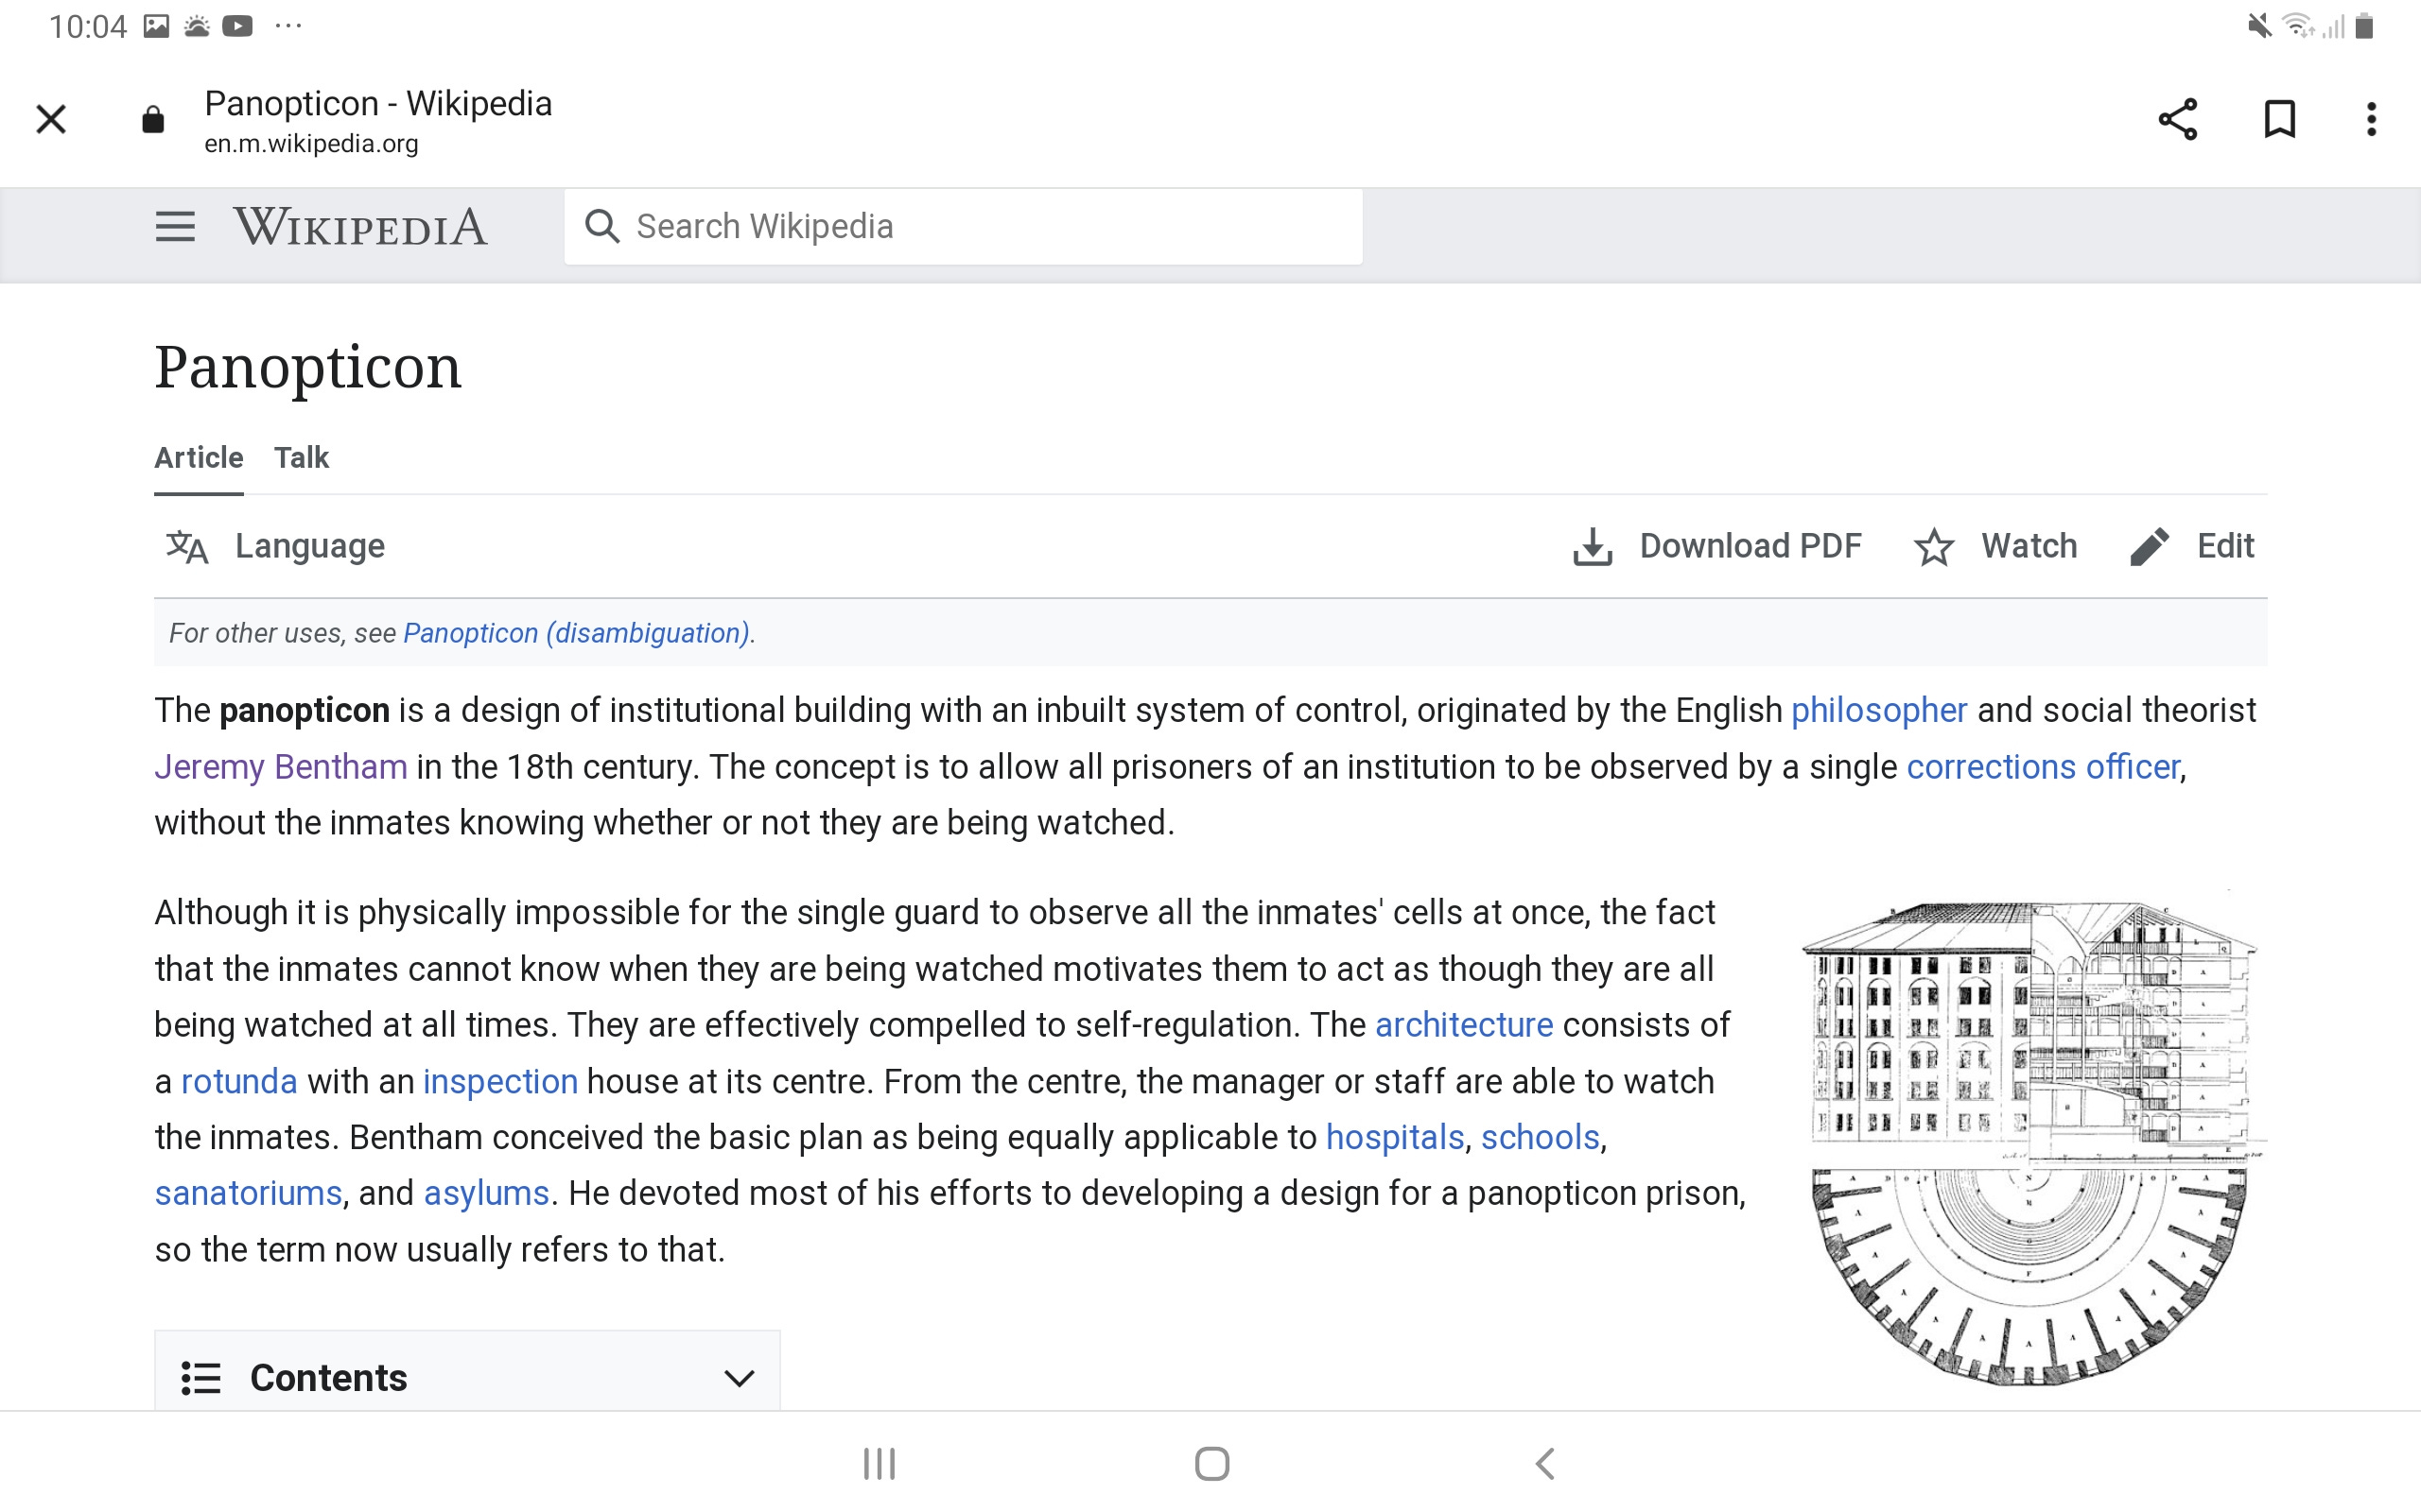Open the Jeremy Bentham link
This screenshot has width=2421, height=1512.
[x=281, y=767]
